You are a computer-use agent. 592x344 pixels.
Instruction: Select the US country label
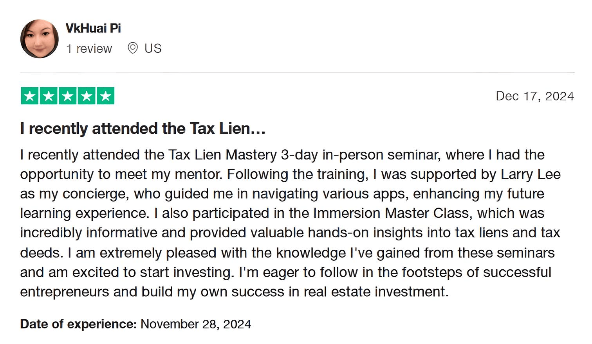click(153, 48)
